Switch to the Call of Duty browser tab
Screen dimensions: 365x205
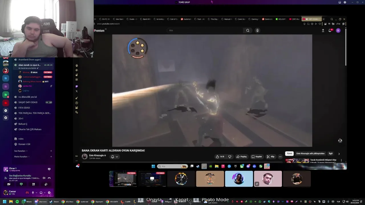172,19
